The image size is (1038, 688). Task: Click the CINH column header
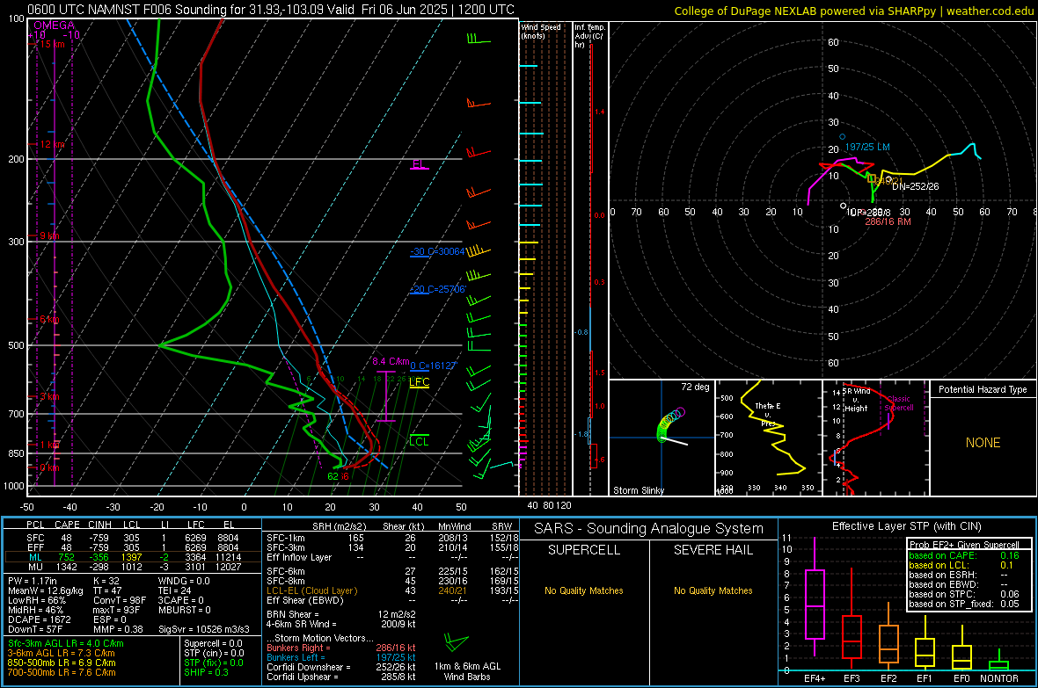pyautogui.click(x=100, y=525)
